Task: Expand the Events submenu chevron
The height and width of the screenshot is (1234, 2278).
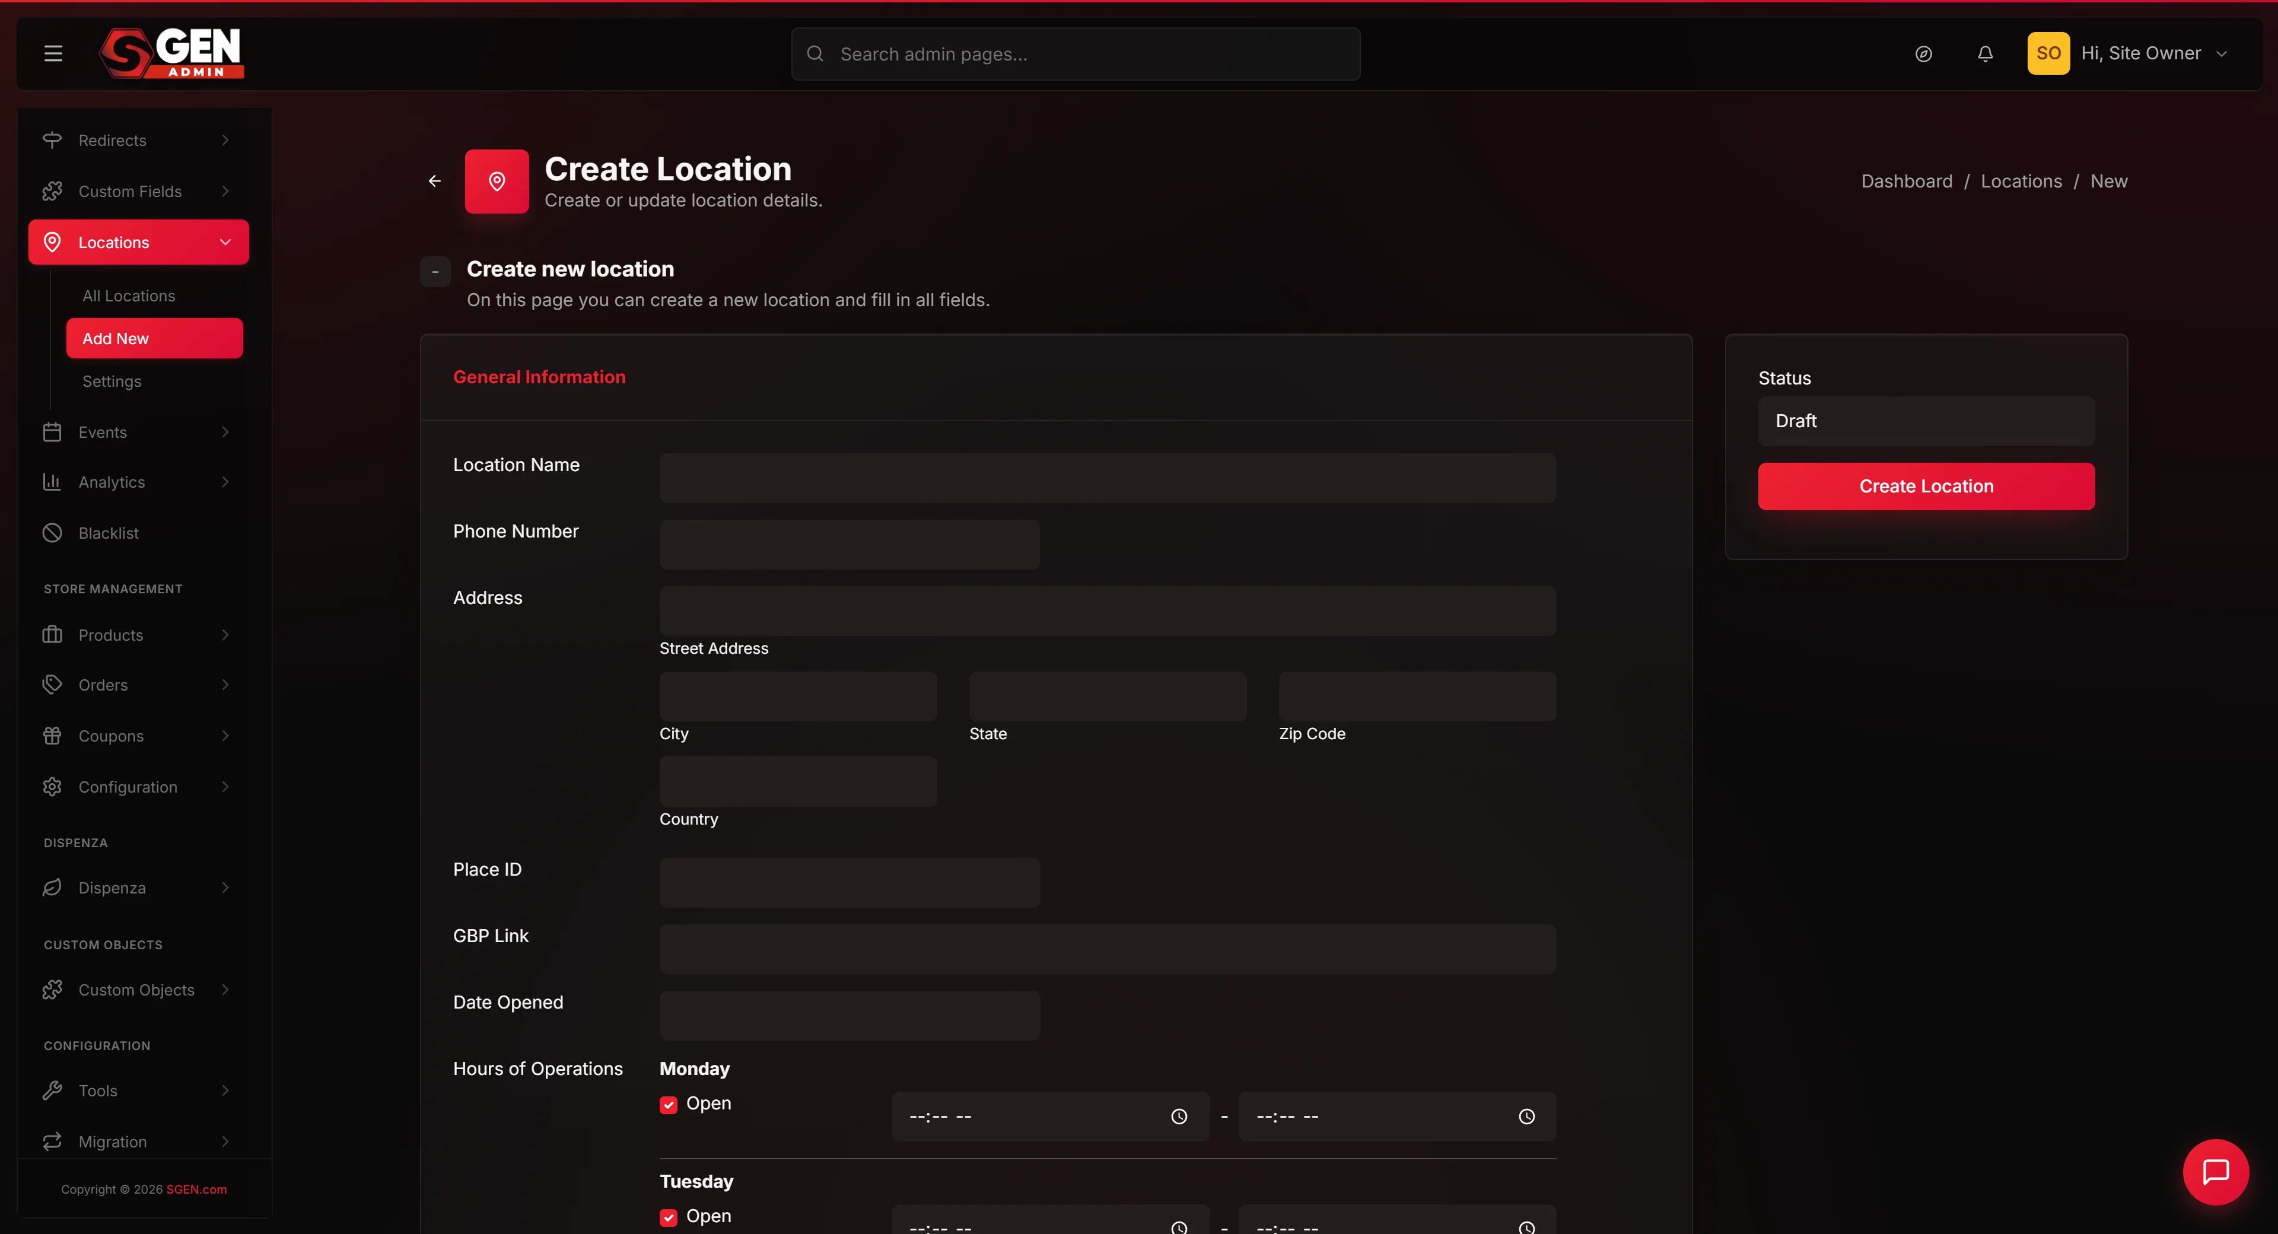Action: [x=225, y=432]
